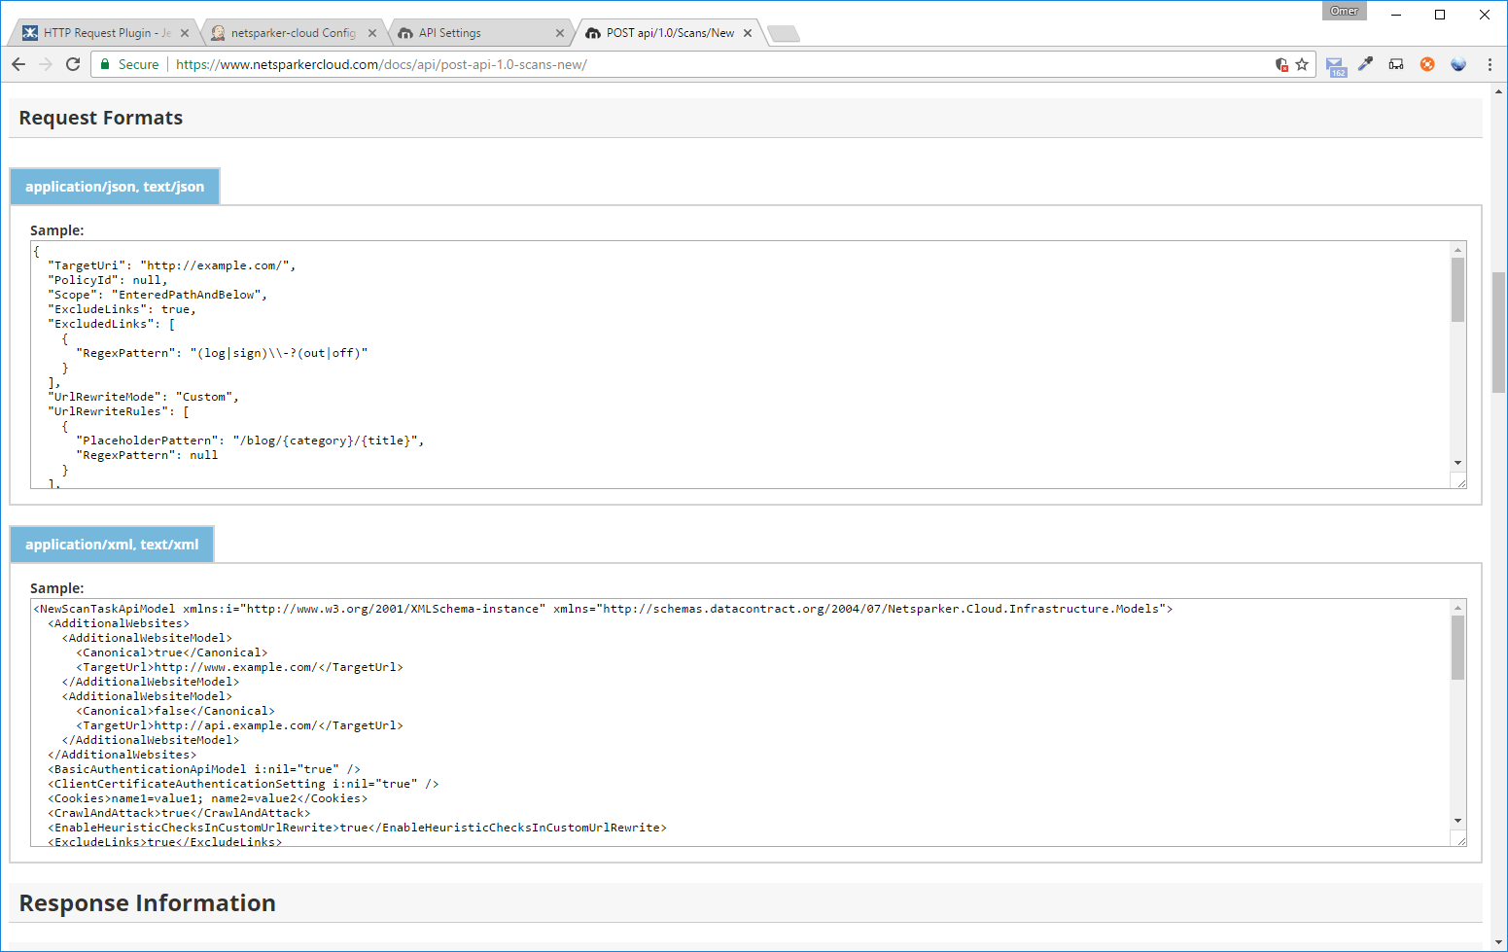Reload the current page
This screenshot has width=1508, height=952.
(x=73, y=64)
